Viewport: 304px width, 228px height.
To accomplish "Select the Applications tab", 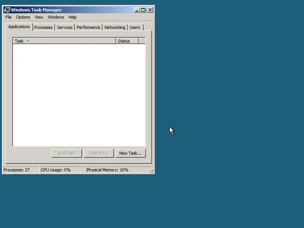I will pyautogui.click(x=19, y=27).
